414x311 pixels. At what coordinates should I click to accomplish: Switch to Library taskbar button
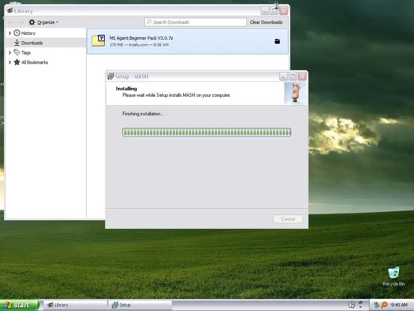(x=75, y=305)
